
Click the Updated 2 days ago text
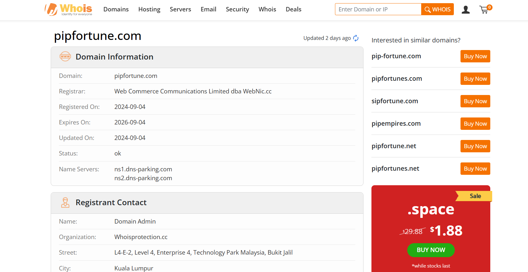(x=327, y=38)
